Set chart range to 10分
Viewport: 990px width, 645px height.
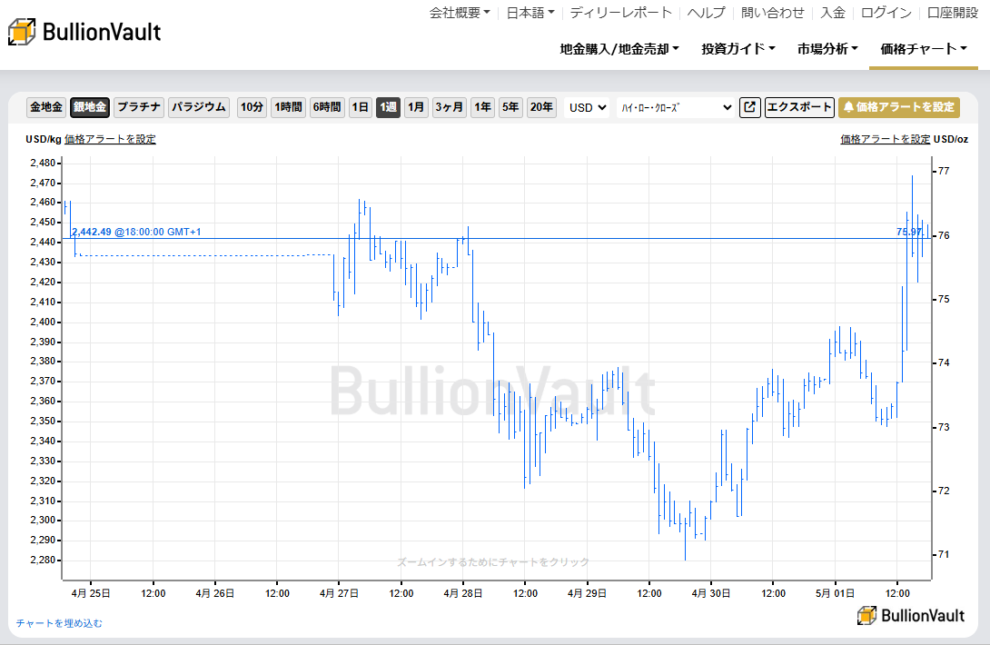click(252, 107)
